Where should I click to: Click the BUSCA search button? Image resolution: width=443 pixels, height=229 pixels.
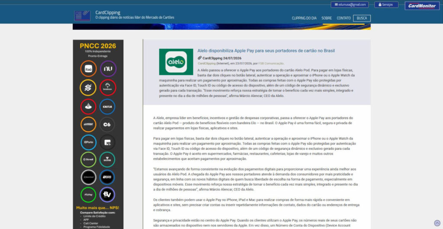pos(362,18)
